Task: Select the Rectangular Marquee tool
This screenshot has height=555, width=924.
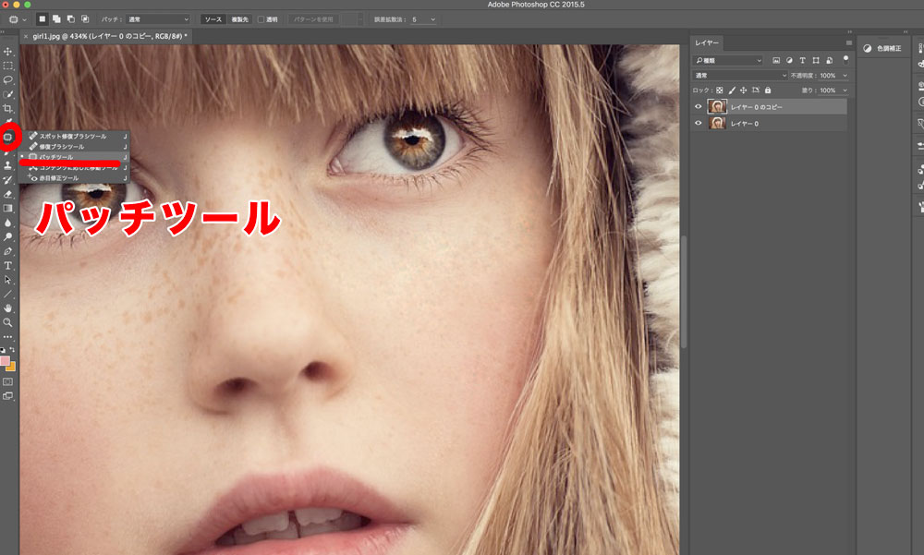Action: (x=7, y=66)
